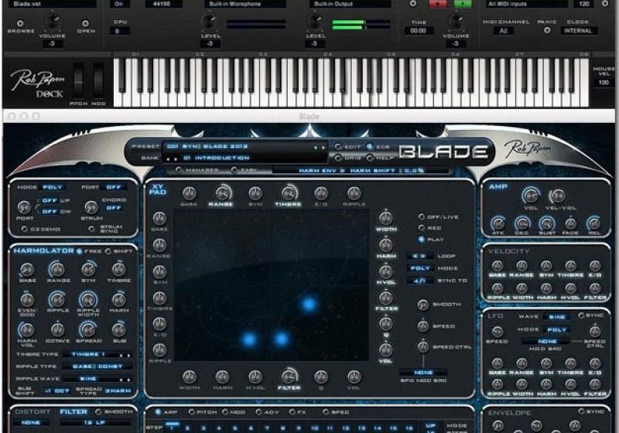Toggle Strum Sync
This screenshot has width=619, height=433.
[x=92, y=229]
